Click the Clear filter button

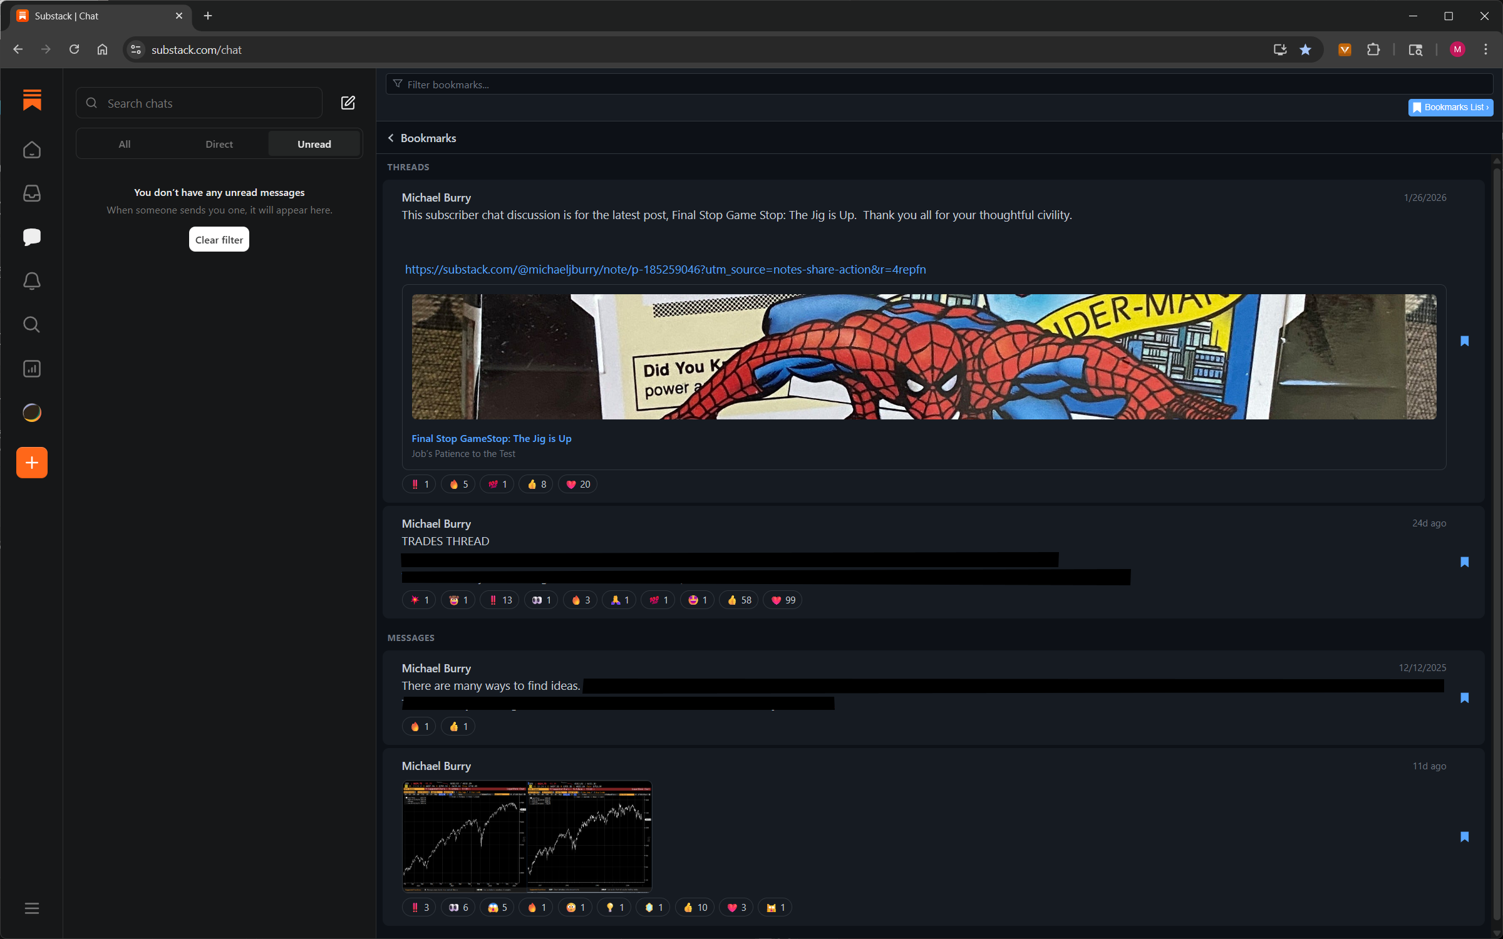tap(219, 239)
